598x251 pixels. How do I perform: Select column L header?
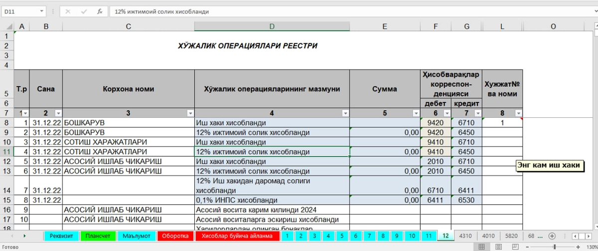pos(502,26)
